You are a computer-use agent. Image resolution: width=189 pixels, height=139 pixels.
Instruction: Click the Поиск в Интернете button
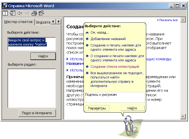coord(37,113)
